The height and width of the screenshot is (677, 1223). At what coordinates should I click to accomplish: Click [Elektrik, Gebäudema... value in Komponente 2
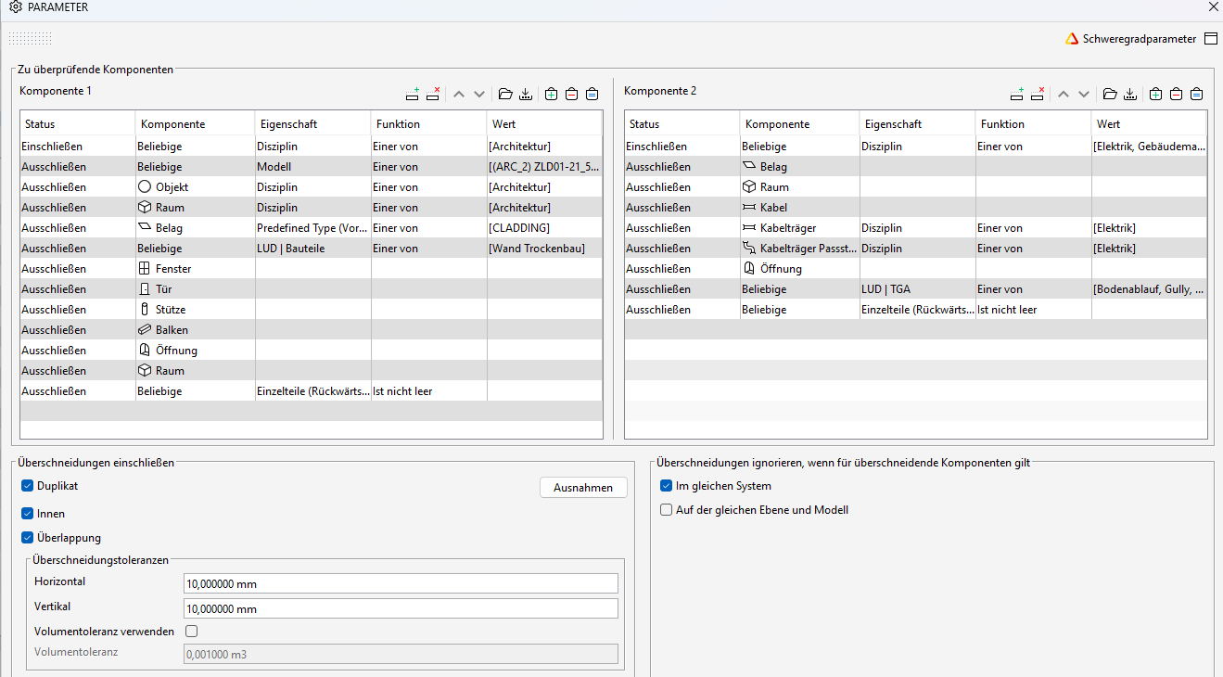pos(1150,147)
